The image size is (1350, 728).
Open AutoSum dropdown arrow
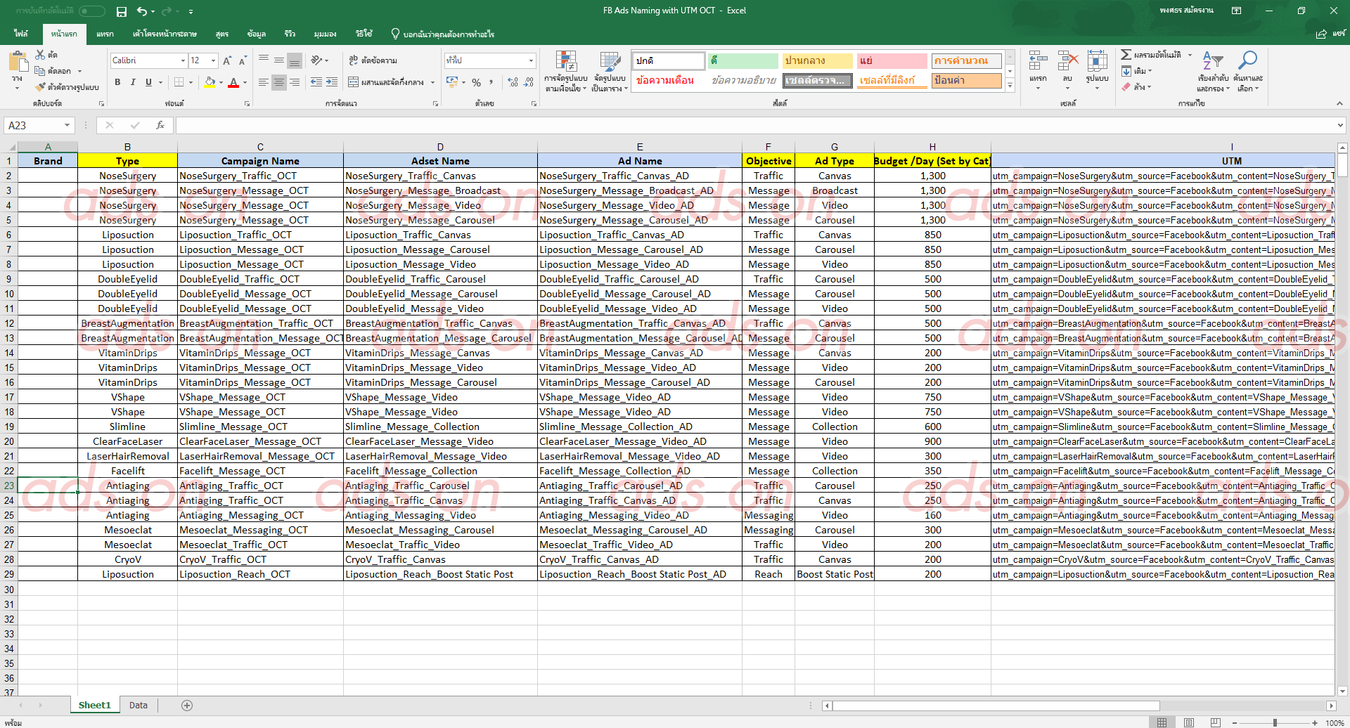[x=1190, y=55]
